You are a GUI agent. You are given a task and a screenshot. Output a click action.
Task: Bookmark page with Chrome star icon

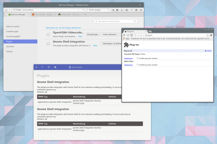208,35
